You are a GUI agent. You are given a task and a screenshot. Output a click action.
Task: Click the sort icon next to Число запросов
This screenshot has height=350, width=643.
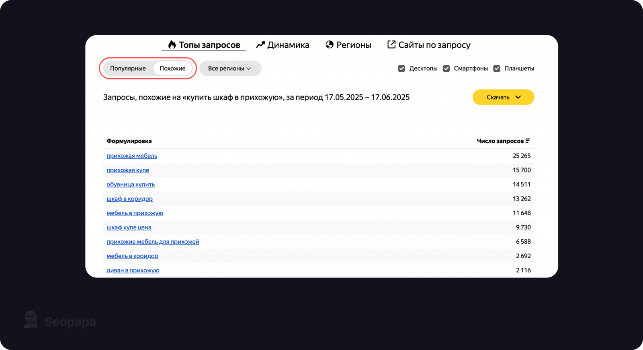pyautogui.click(x=528, y=141)
